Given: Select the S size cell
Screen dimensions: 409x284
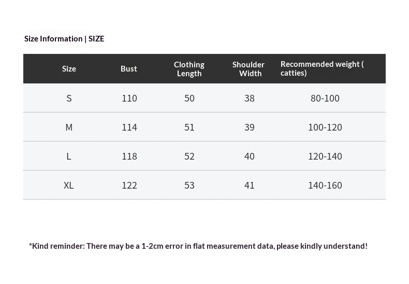Looking at the screenshot, I should coord(69,98).
